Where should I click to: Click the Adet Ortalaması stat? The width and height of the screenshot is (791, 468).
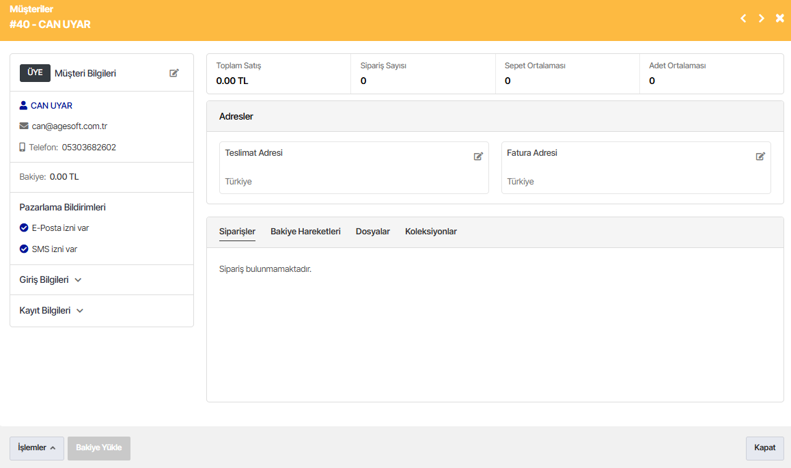click(711, 74)
